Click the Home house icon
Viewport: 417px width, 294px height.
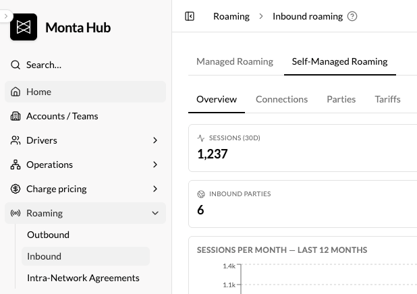16,92
